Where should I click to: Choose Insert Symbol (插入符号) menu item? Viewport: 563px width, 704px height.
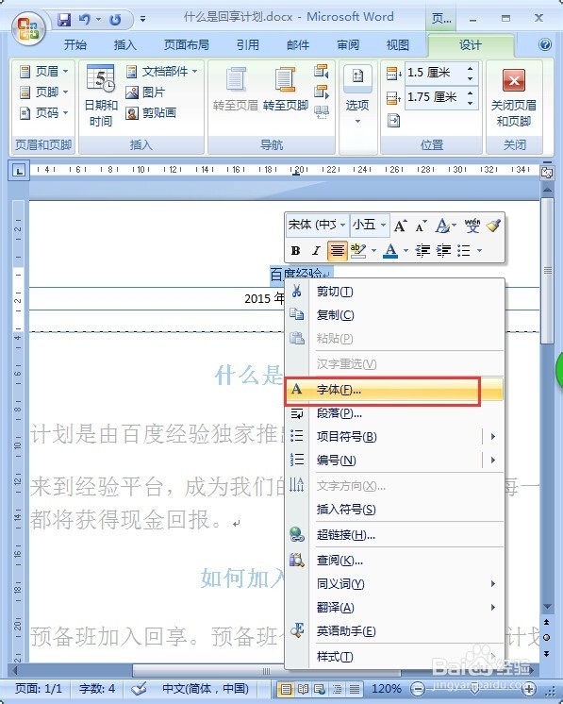(395, 510)
